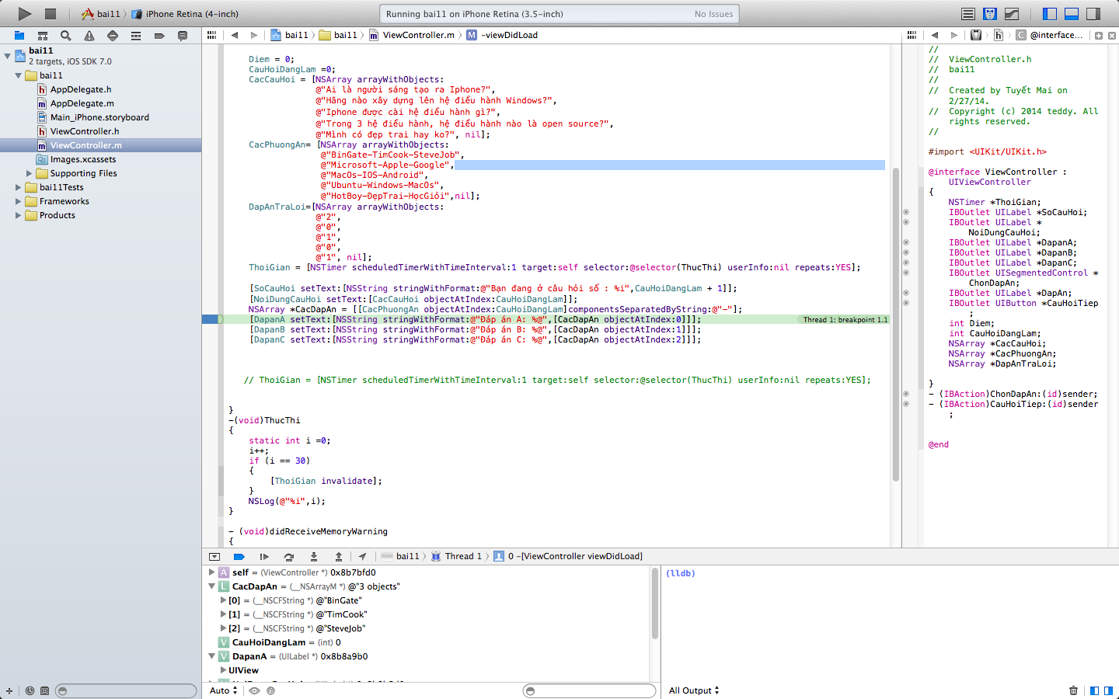Open related items menu in assistant editor

912,35
